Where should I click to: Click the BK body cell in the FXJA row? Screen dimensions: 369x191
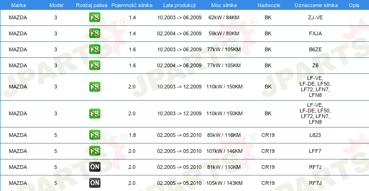pyautogui.click(x=268, y=33)
